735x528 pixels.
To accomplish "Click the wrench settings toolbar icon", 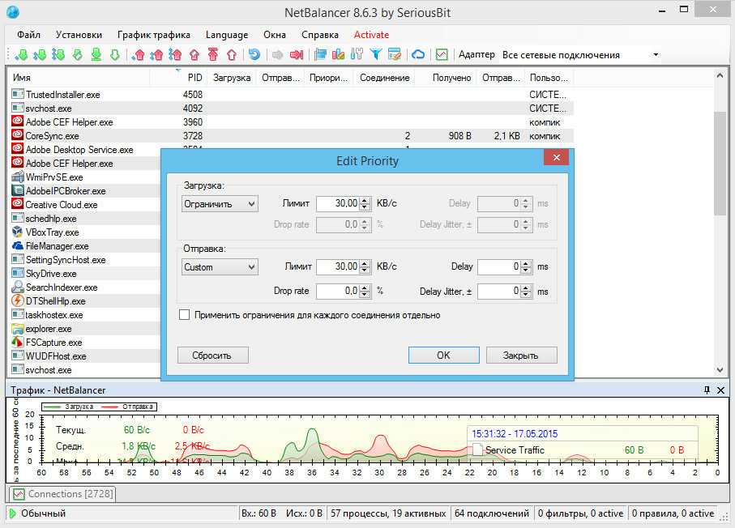I will point(357,55).
